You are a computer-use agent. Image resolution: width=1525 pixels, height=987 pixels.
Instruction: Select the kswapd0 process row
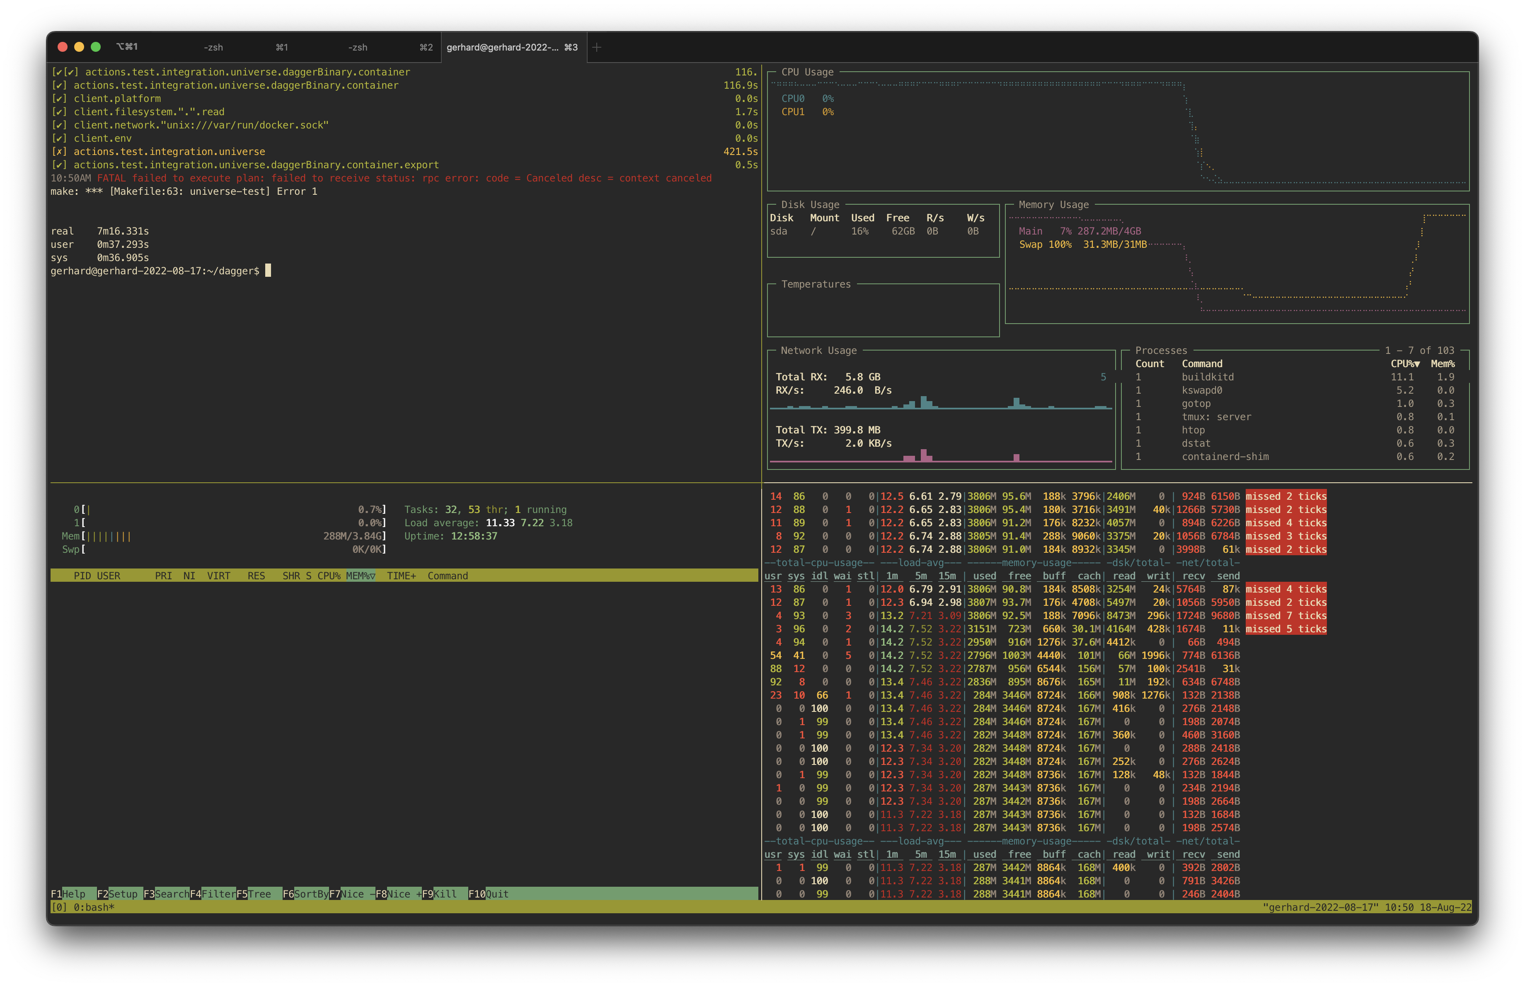pyautogui.click(x=1294, y=390)
